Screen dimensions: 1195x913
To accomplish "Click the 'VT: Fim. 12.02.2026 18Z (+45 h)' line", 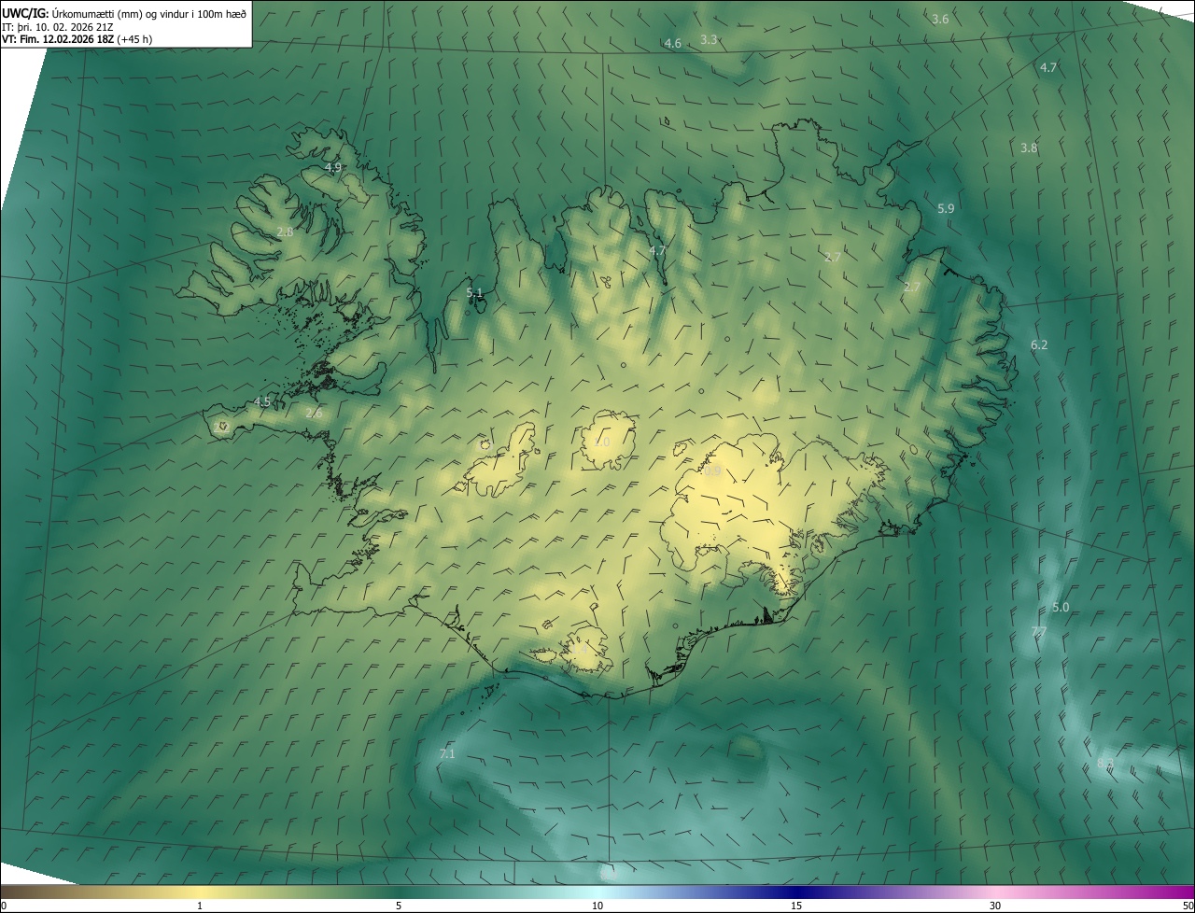I will click(77, 39).
